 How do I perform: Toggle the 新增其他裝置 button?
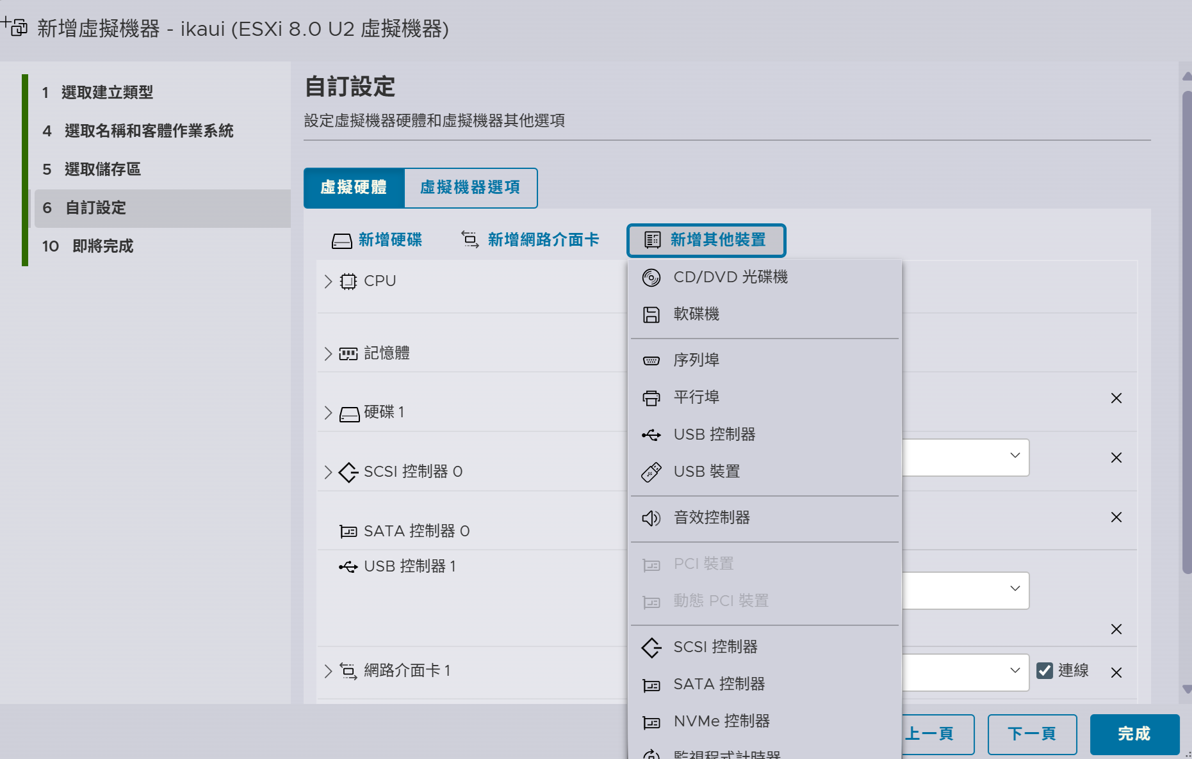click(706, 240)
